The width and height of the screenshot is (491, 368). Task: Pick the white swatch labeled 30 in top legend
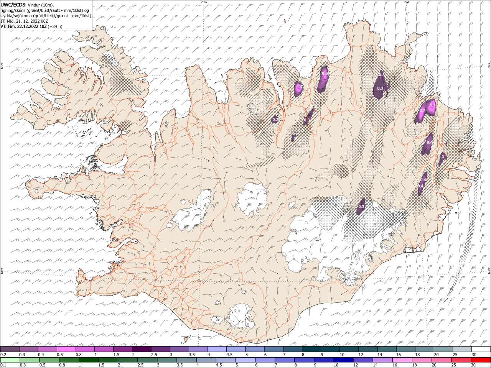pyautogui.click(x=481, y=349)
